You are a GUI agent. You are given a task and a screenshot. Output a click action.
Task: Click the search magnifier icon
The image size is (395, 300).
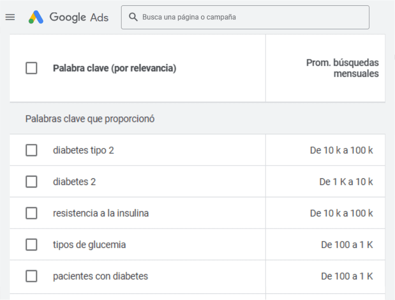point(133,17)
